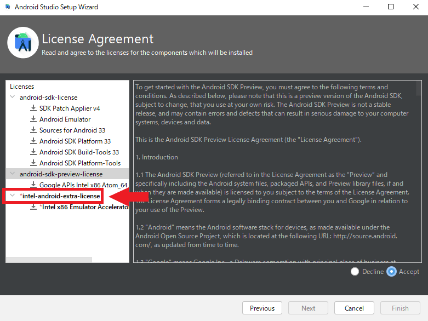Select Android SDK Platform 33 item
The width and height of the screenshot is (428, 321).
[x=75, y=141]
